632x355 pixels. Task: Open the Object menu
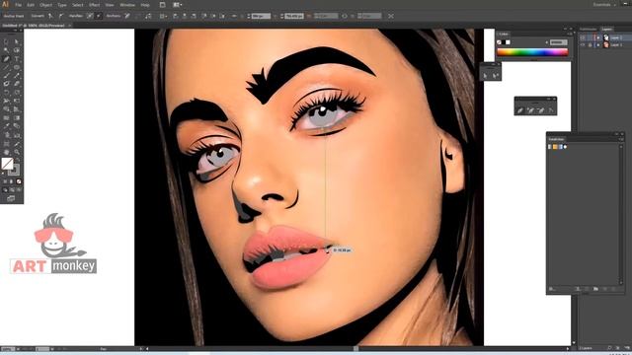click(45, 5)
